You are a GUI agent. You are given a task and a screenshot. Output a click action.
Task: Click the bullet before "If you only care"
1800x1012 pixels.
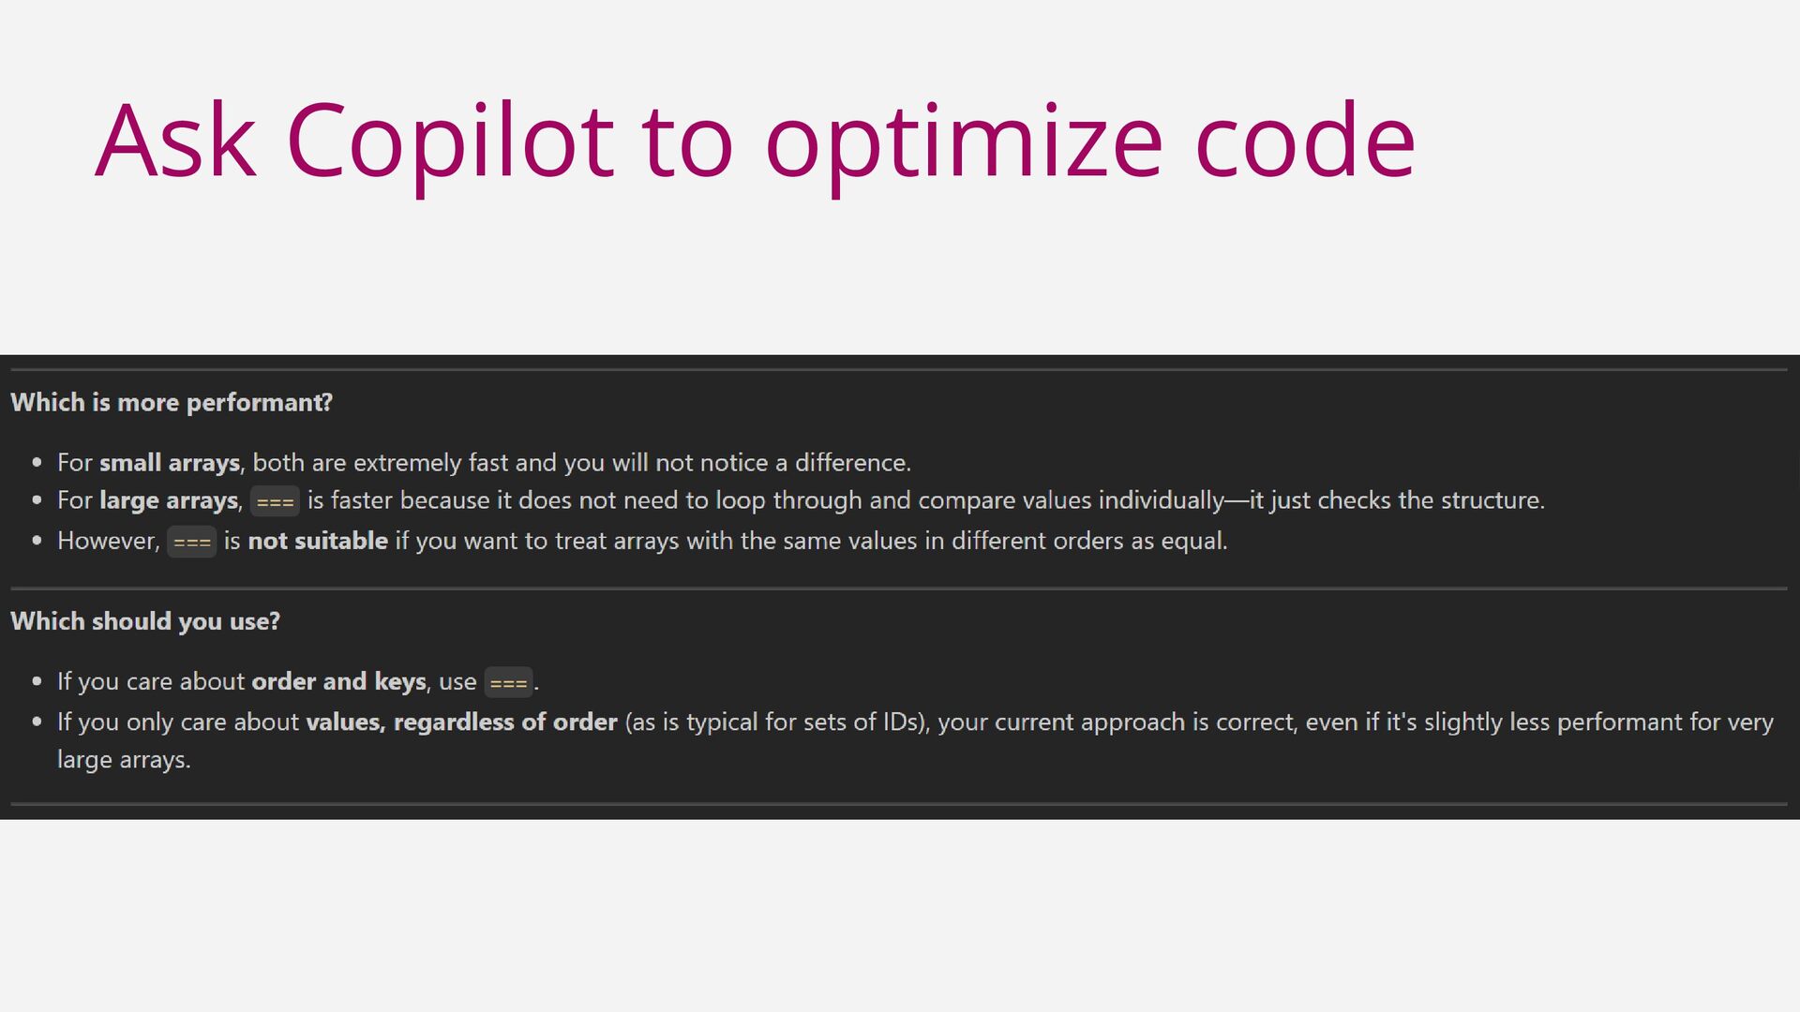point(37,722)
